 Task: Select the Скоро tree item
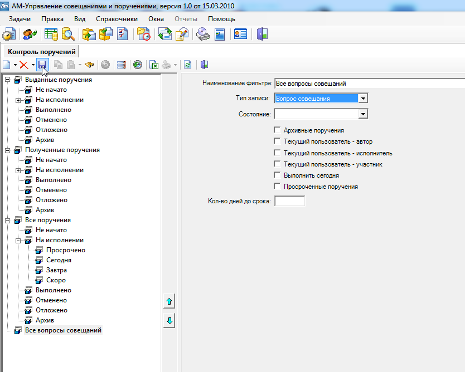coord(56,281)
